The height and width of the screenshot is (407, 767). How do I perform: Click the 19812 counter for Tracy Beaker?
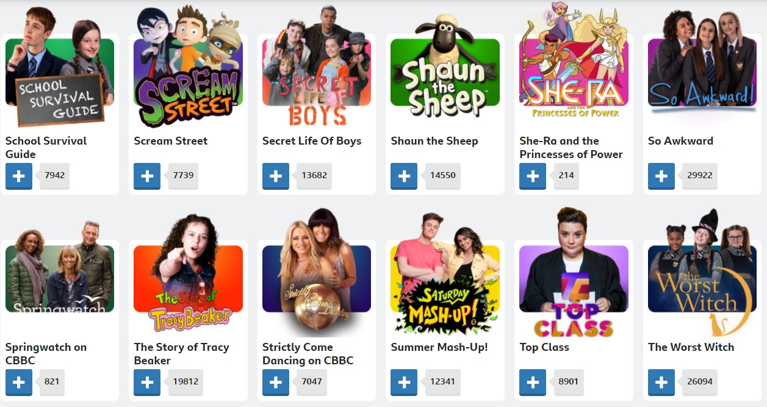pyautogui.click(x=184, y=381)
